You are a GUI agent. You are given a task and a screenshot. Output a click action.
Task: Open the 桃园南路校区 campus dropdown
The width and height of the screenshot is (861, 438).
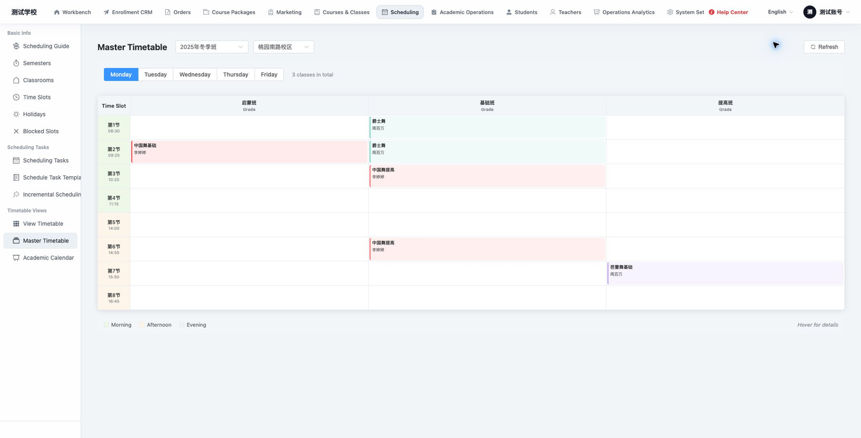click(x=284, y=47)
